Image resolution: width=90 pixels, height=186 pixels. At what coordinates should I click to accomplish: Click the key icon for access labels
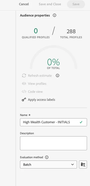coord(24,100)
